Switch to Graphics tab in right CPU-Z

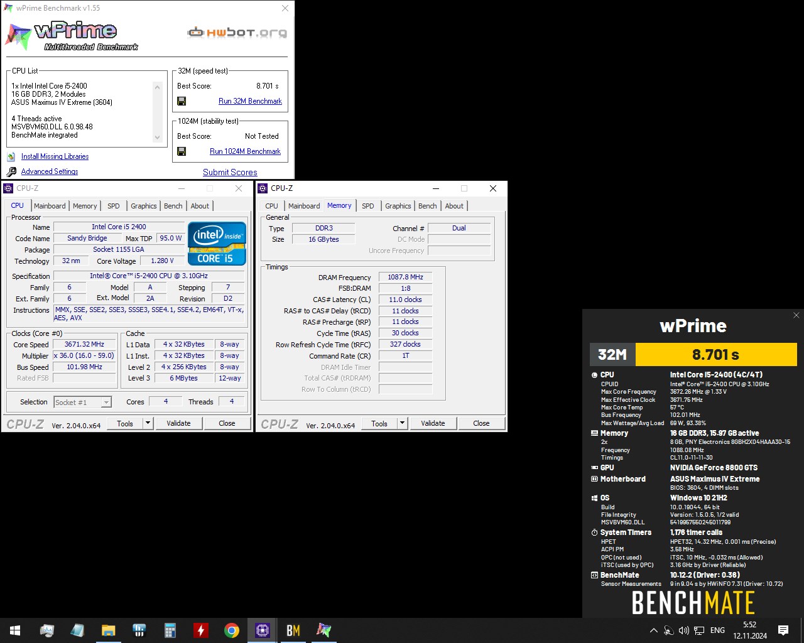click(398, 206)
